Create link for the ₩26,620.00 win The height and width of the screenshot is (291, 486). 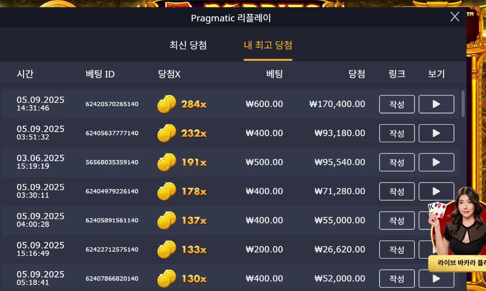coord(397,250)
